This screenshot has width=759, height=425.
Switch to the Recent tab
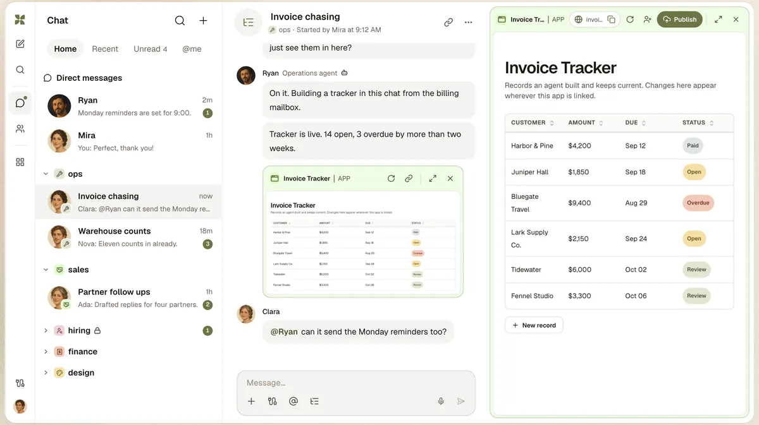[105, 49]
